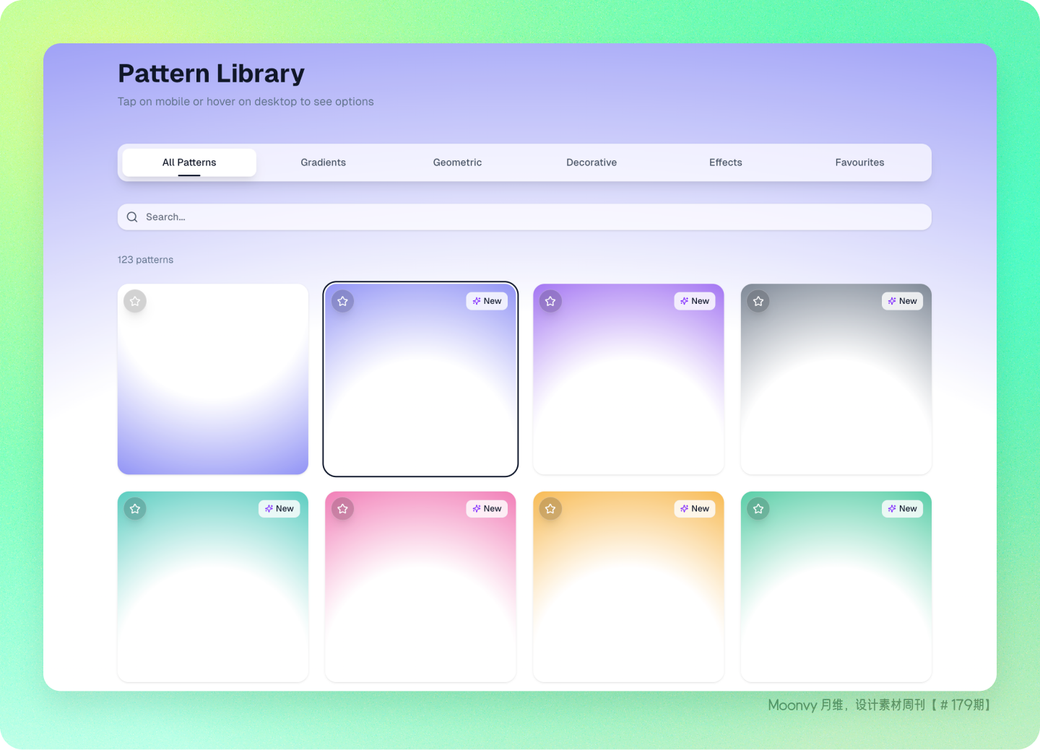Click the New badge on grey pattern
1040x750 pixels.
coord(902,301)
